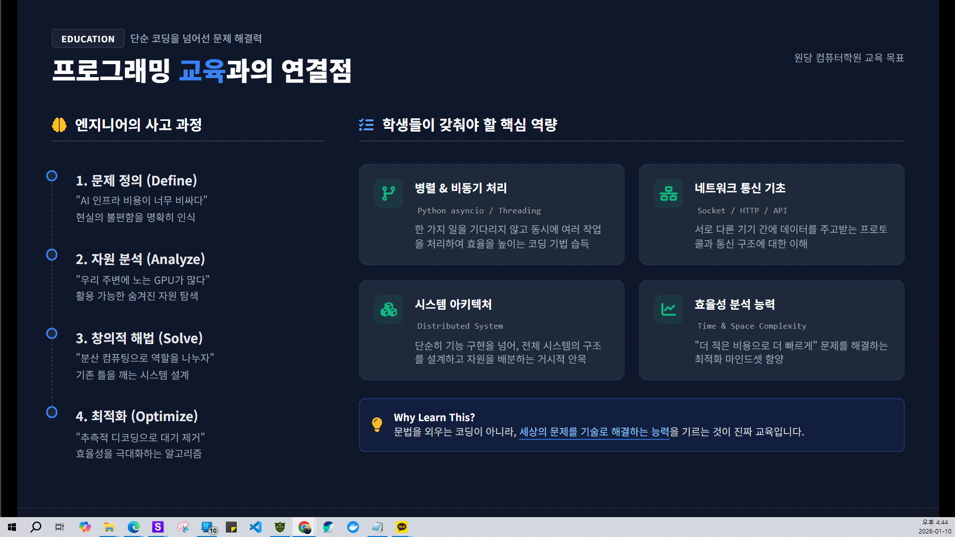Open Visual Studio Code from taskbar

pyautogui.click(x=256, y=527)
